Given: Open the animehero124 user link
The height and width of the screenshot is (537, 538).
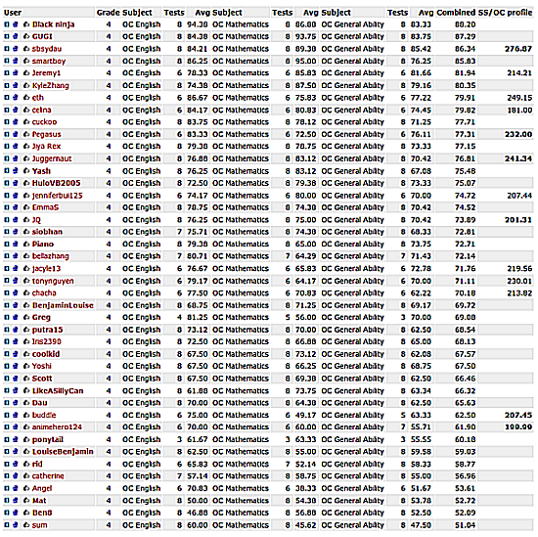Looking at the screenshot, I should pyautogui.click(x=57, y=426).
